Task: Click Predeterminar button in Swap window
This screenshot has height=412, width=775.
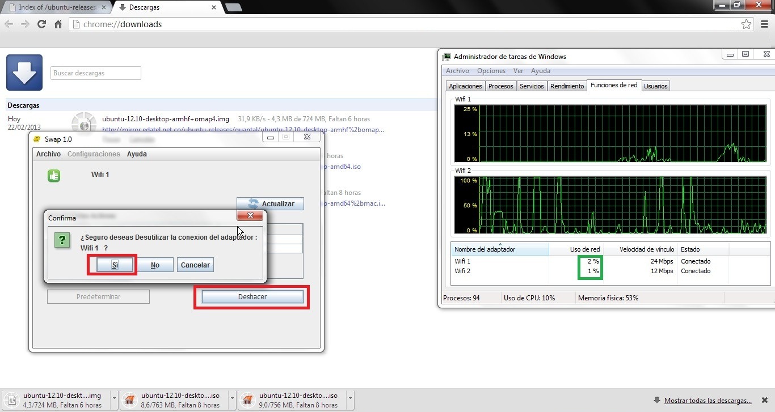Action: (x=98, y=297)
